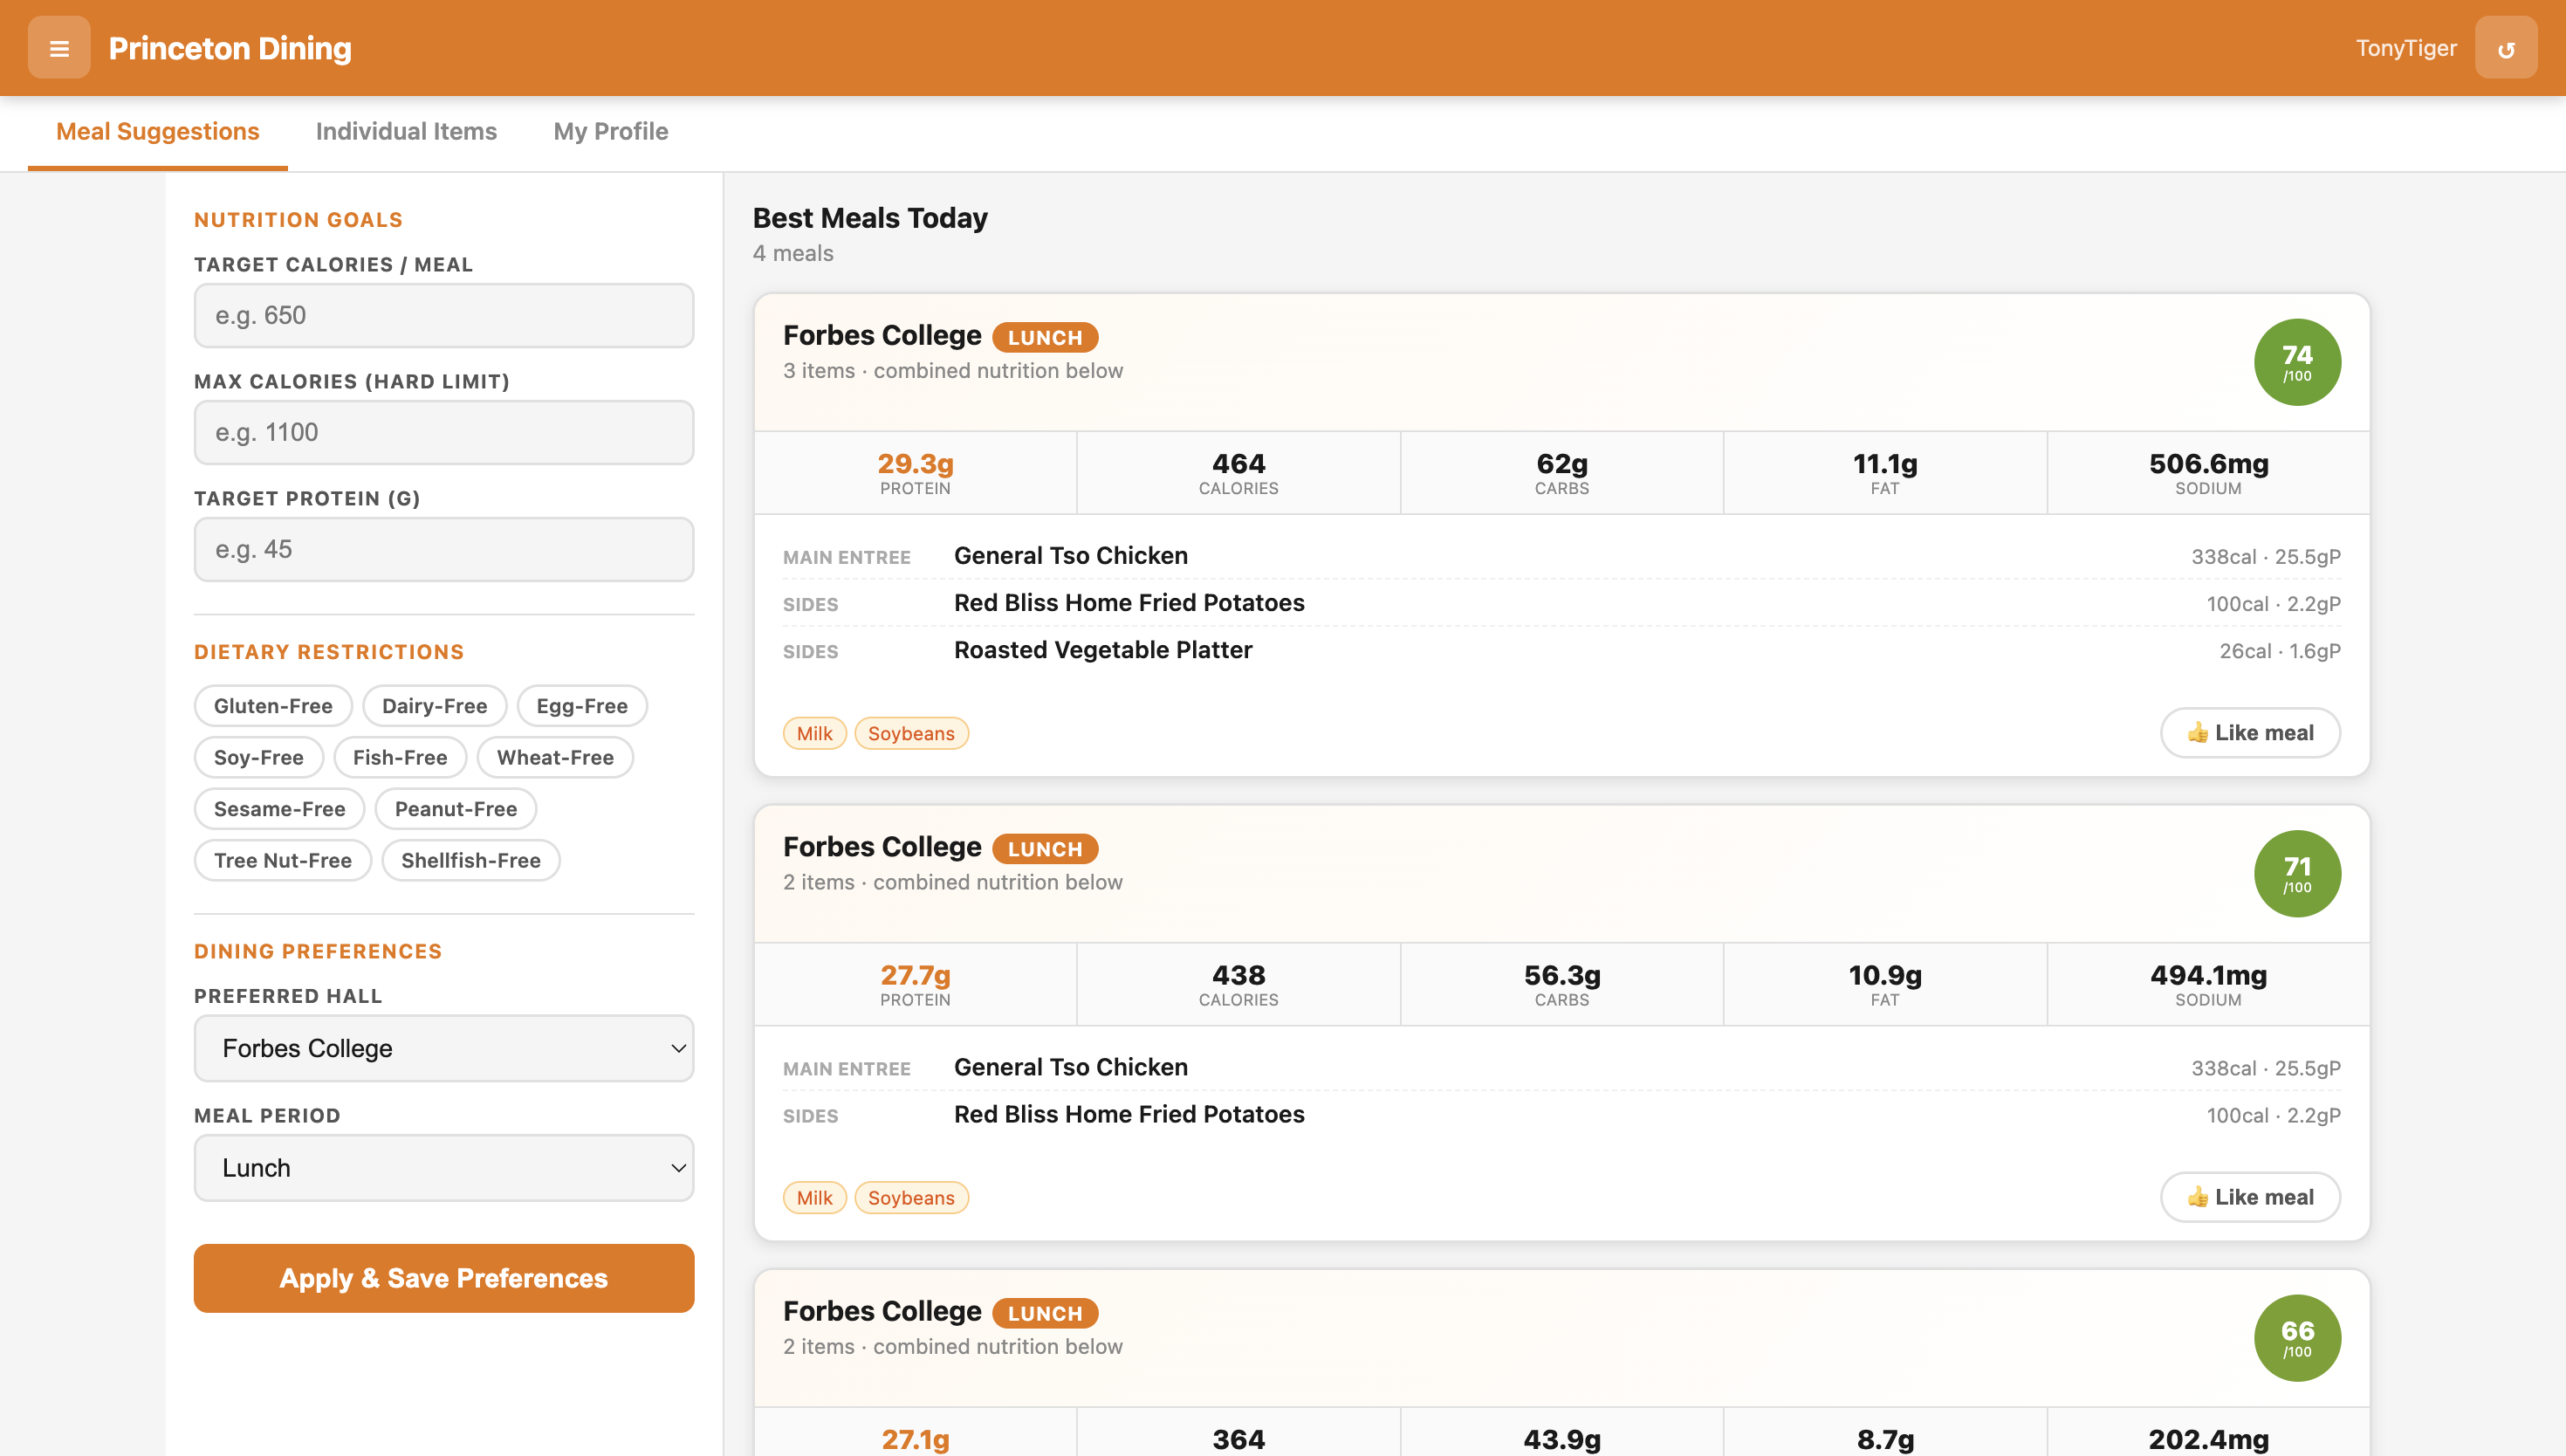Toggle the Gluten-Free restriction chip
This screenshot has height=1456, width=2566.
point(273,706)
